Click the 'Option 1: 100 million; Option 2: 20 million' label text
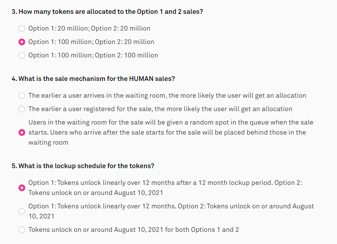 pyautogui.click(x=91, y=42)
